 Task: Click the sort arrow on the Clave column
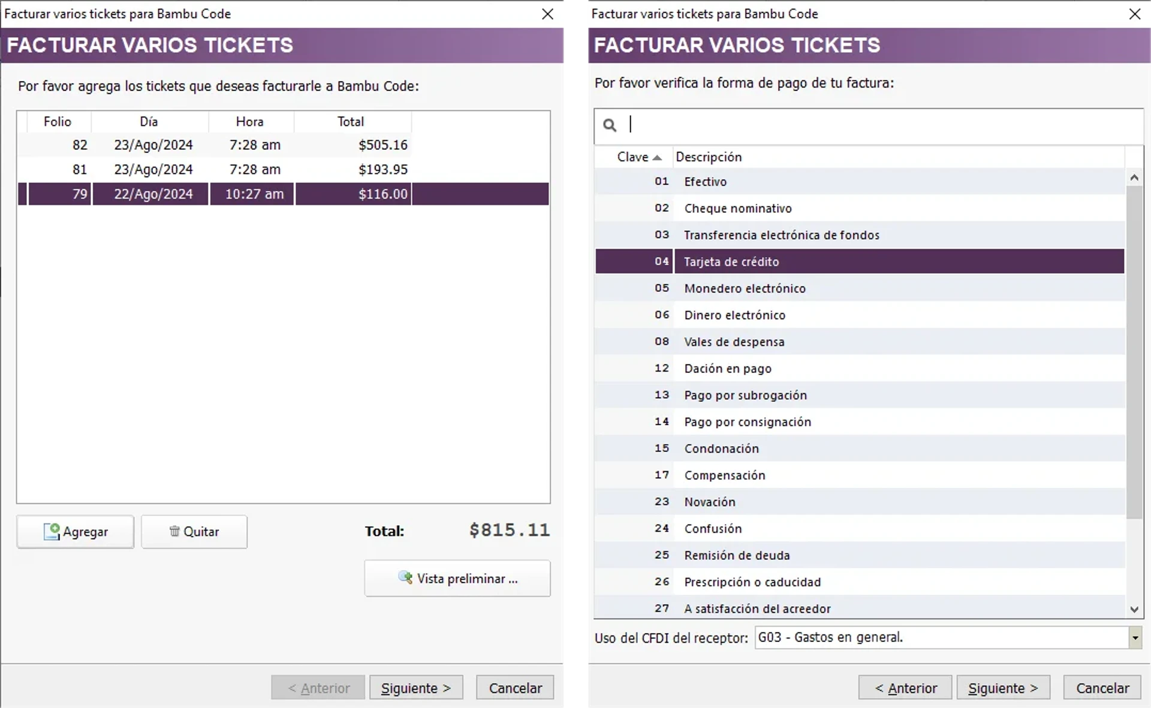click(658, 157)
